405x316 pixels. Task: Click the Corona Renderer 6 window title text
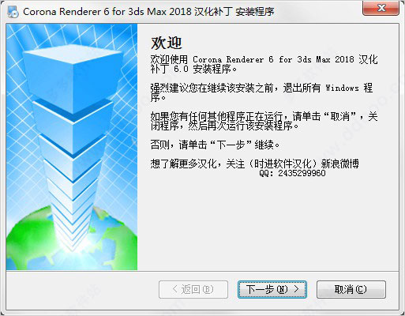[x=148, y=12]
